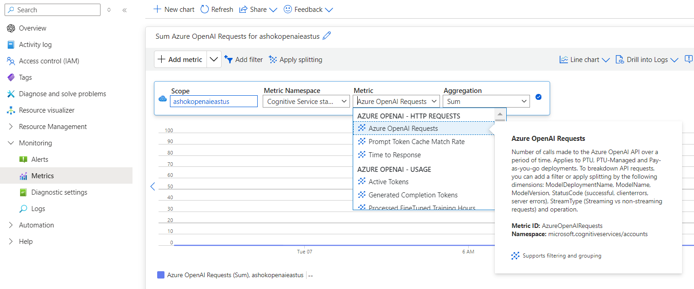Select Generated Completion Tokens metric
Image resolution: width=694 pixels, height=289 pixels.
(x=424, y=195)
